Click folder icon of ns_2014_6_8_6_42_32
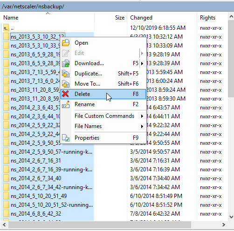Image resolution: width=234 pixels, height=231 pixels. [6, 214]
